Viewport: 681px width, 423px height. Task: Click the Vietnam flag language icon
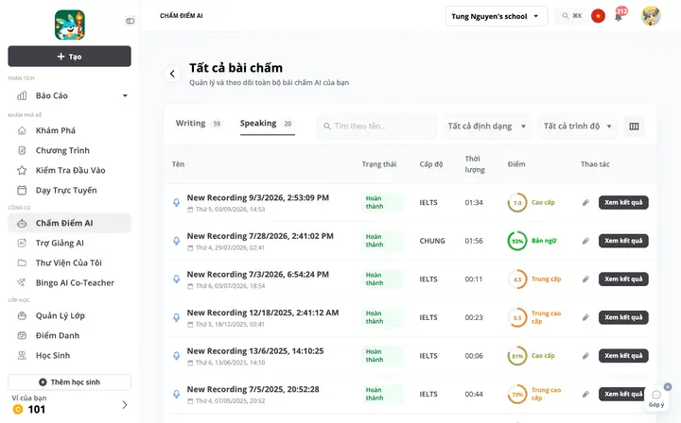tap(598, 16)
